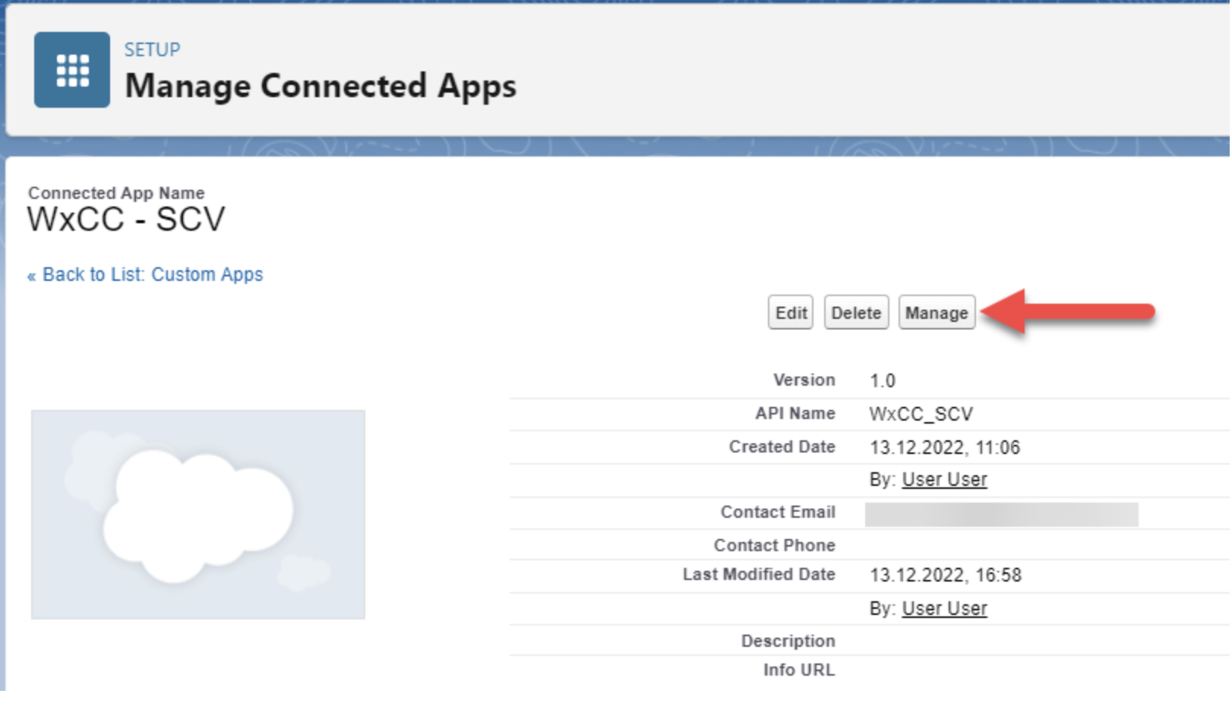Click the cloud logo thumbnail image
1232x706 pixels.
198,515
